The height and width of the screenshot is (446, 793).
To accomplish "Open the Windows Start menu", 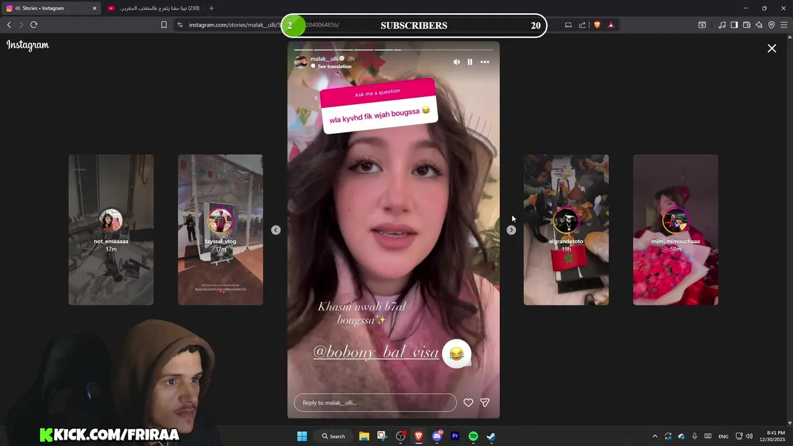I will (x=302, y=436).
